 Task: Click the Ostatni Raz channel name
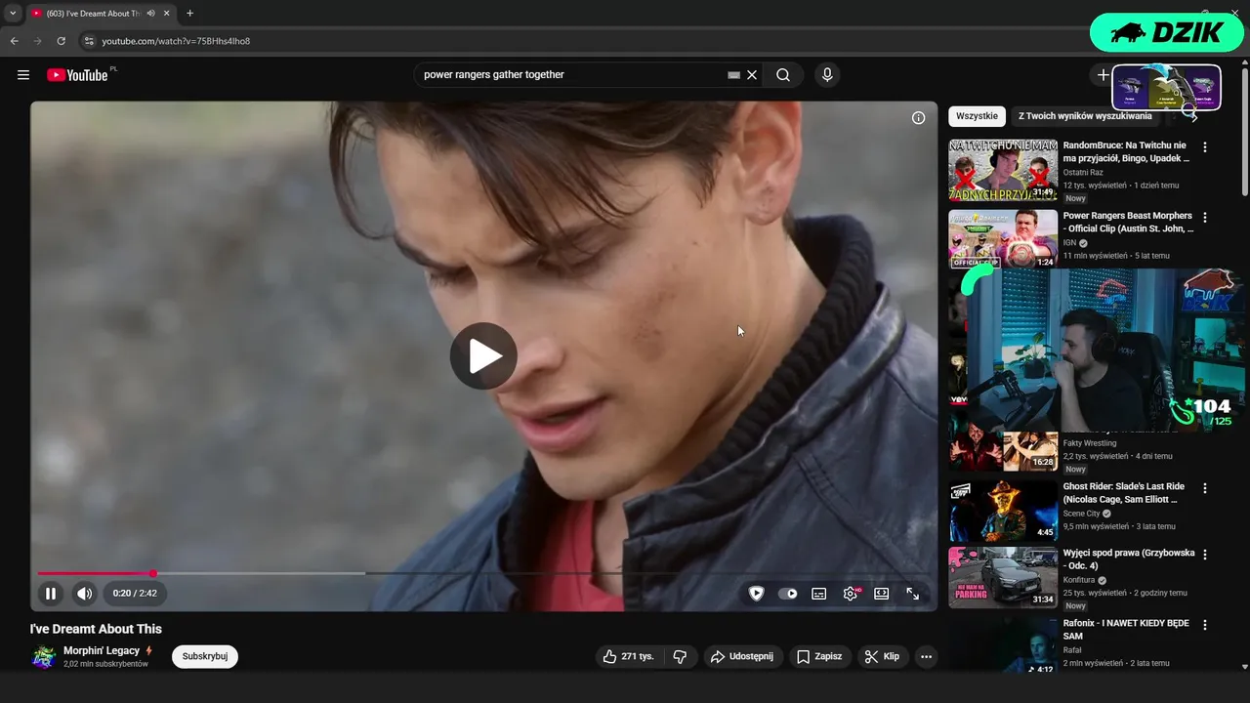click(x=1083, y=172)
